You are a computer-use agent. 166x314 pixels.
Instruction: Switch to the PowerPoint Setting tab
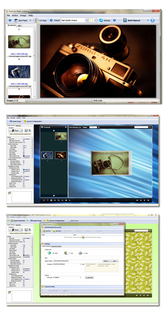(x=56, y=246)
